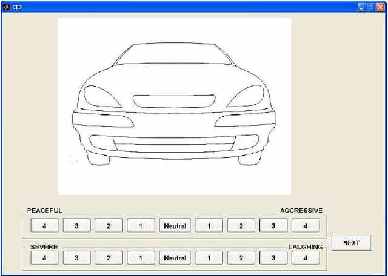This screenshot has height=276, width=388.
Task: Select Laughing 4 rating button
Action: (306, 258)
